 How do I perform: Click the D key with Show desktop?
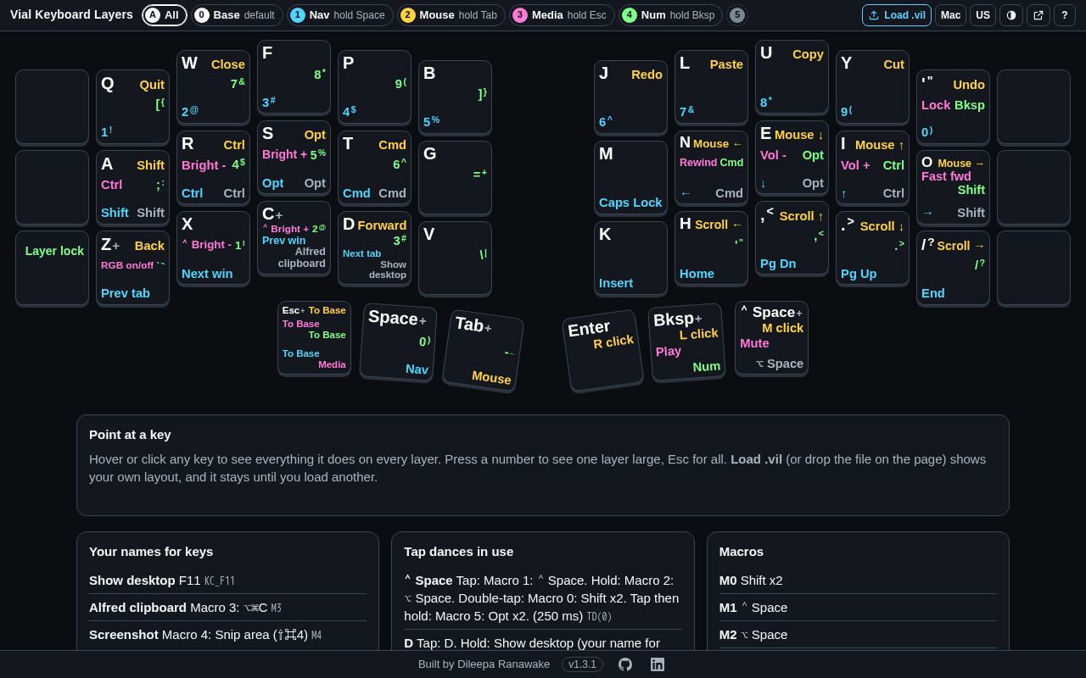[x=374, y=248]
